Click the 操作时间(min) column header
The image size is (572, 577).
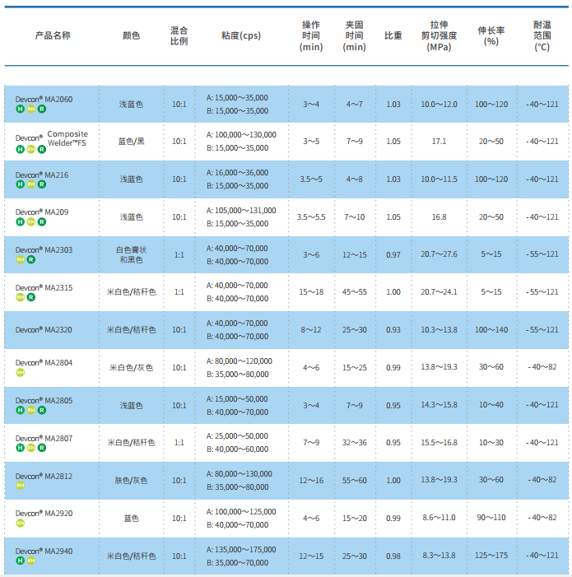point(311,35)
